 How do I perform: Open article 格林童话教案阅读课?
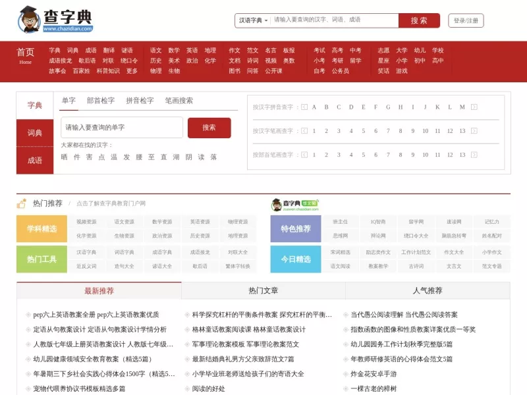click(249, 330)
